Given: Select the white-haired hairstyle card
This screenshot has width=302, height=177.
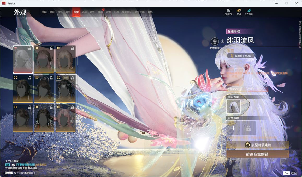Looking at the screenshot, I should click(23, 59).
